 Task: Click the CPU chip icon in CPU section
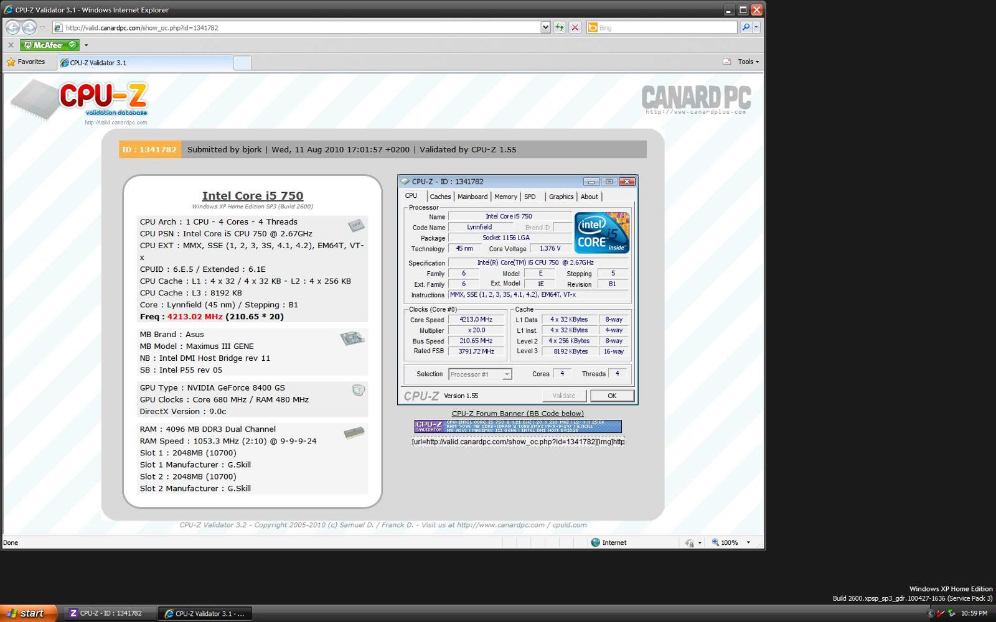click(x=356, y=225)
